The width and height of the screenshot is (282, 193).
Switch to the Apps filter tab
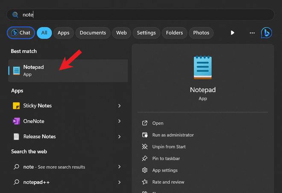pyautogui.click(x=63, y=33)
